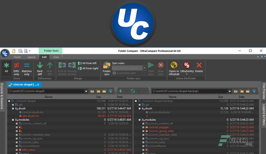Click the right folder path field
The width and height of the screenshot is (266, 154).
pyautogui.click(x=190, y=91)
